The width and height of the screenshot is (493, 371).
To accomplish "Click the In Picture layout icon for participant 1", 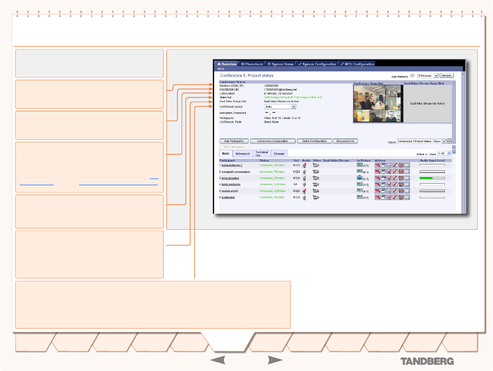I will [360, 165].
